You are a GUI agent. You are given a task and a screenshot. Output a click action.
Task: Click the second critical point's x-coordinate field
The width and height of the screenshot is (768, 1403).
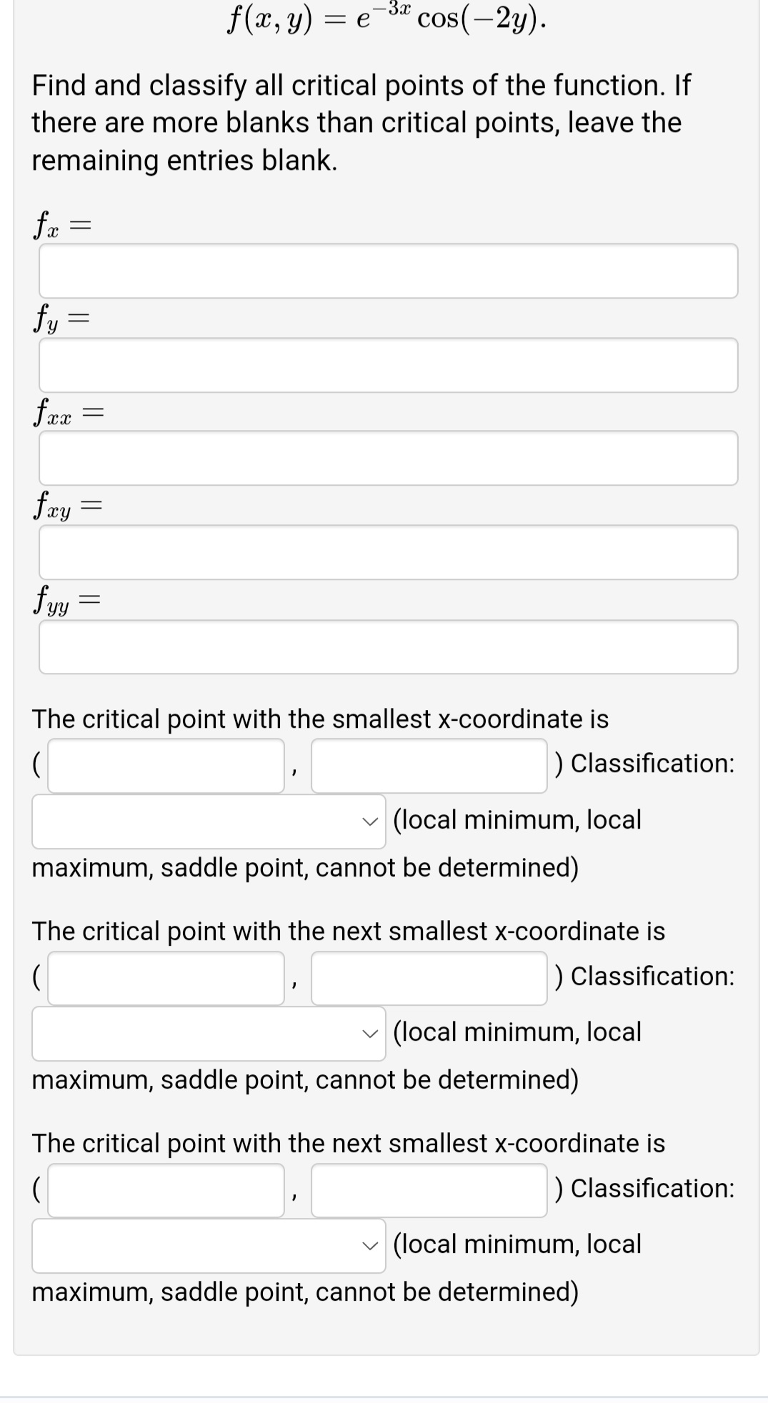(x=166, y=977)
